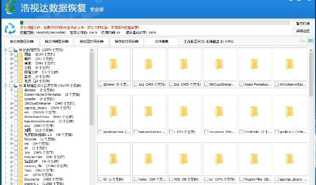
Task: Open the 360CloudEnterprise thumbnail folder icon
Action: click(x=219, y=64)
